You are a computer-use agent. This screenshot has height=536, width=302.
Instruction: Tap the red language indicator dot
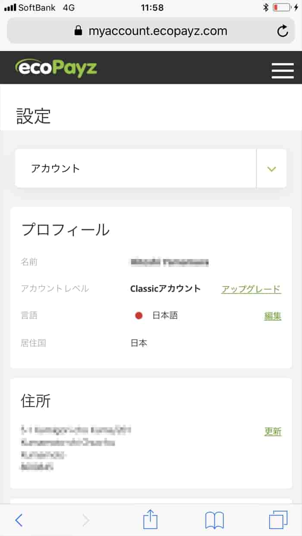(x=138, y=315)
